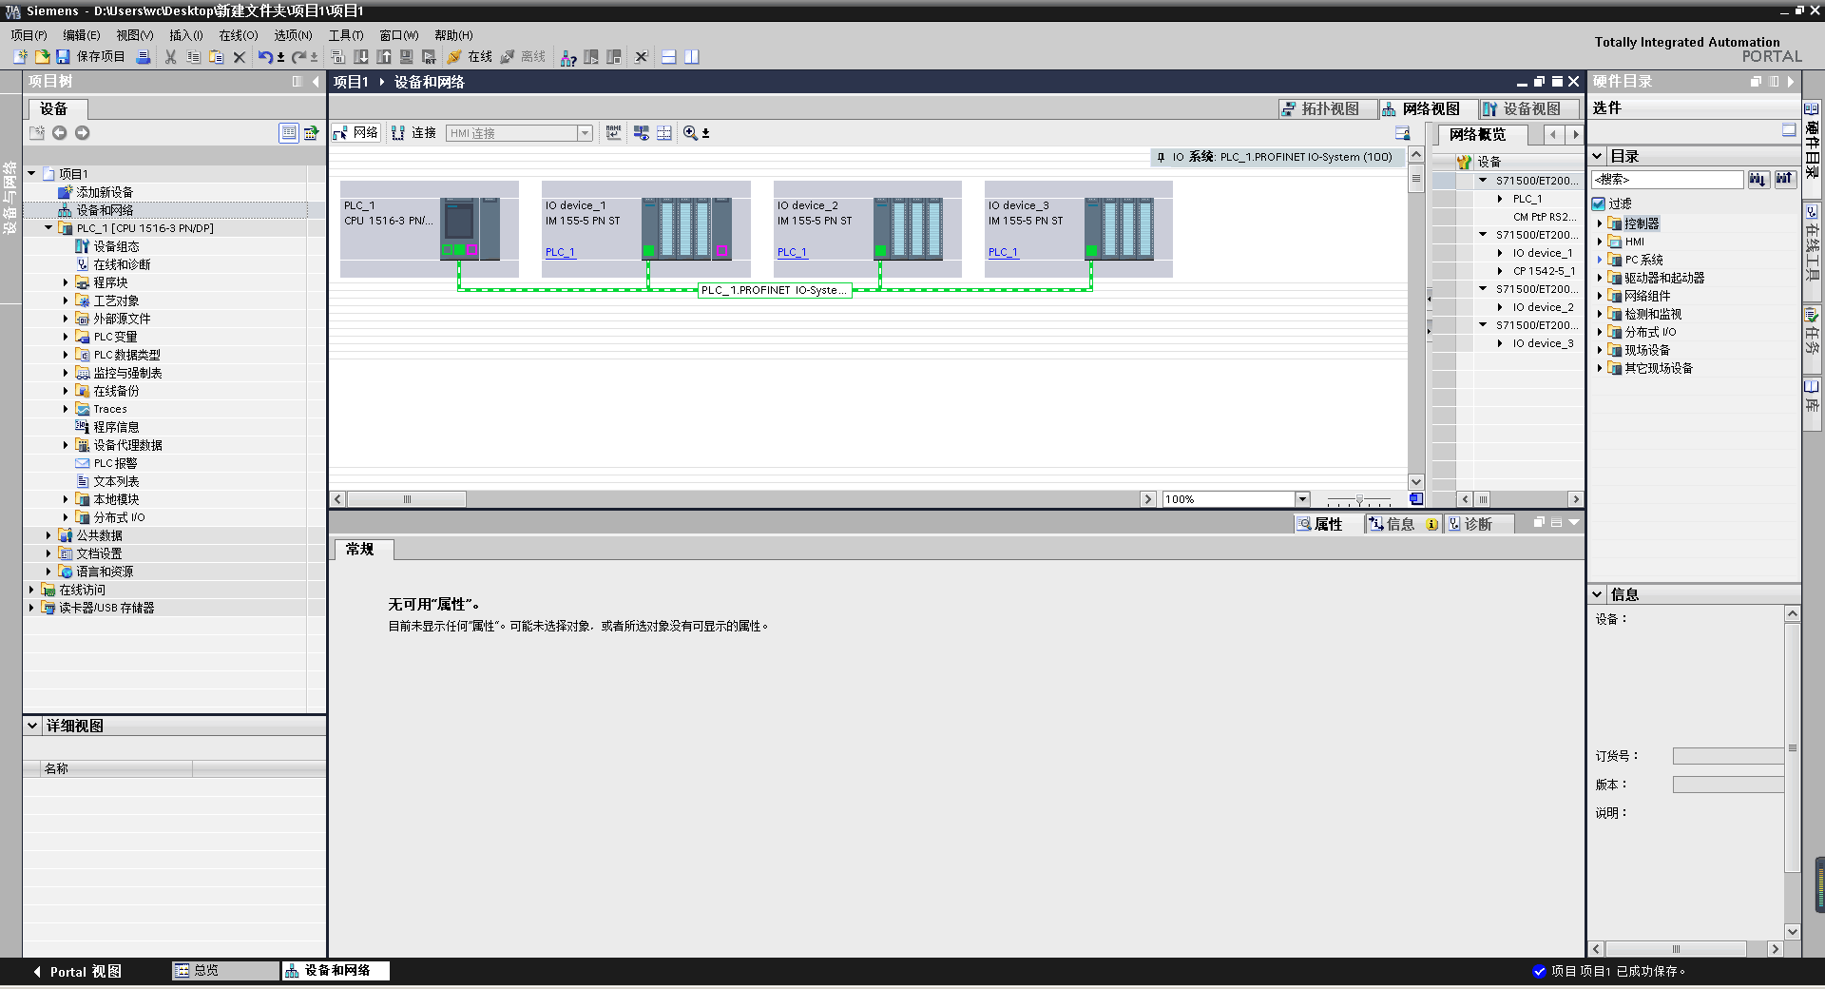Click the save project floppy disk icon
Image resolution: width=1825 pixels, height=989 pixels.
coord(63,57)
